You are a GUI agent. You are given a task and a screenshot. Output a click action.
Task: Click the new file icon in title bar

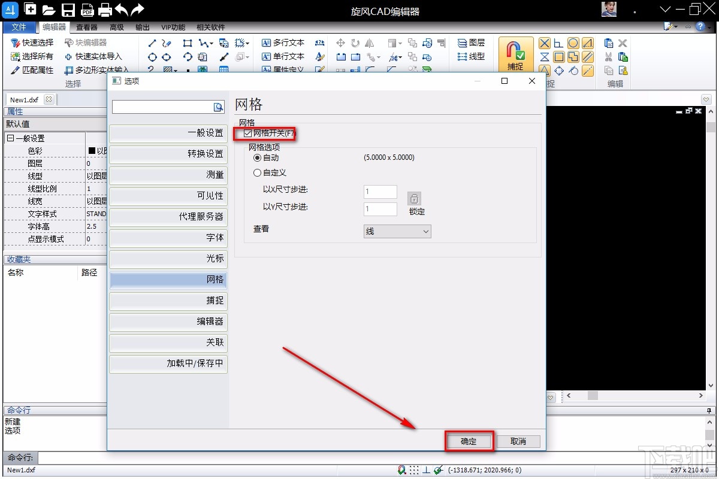click(x=30, y=10)
